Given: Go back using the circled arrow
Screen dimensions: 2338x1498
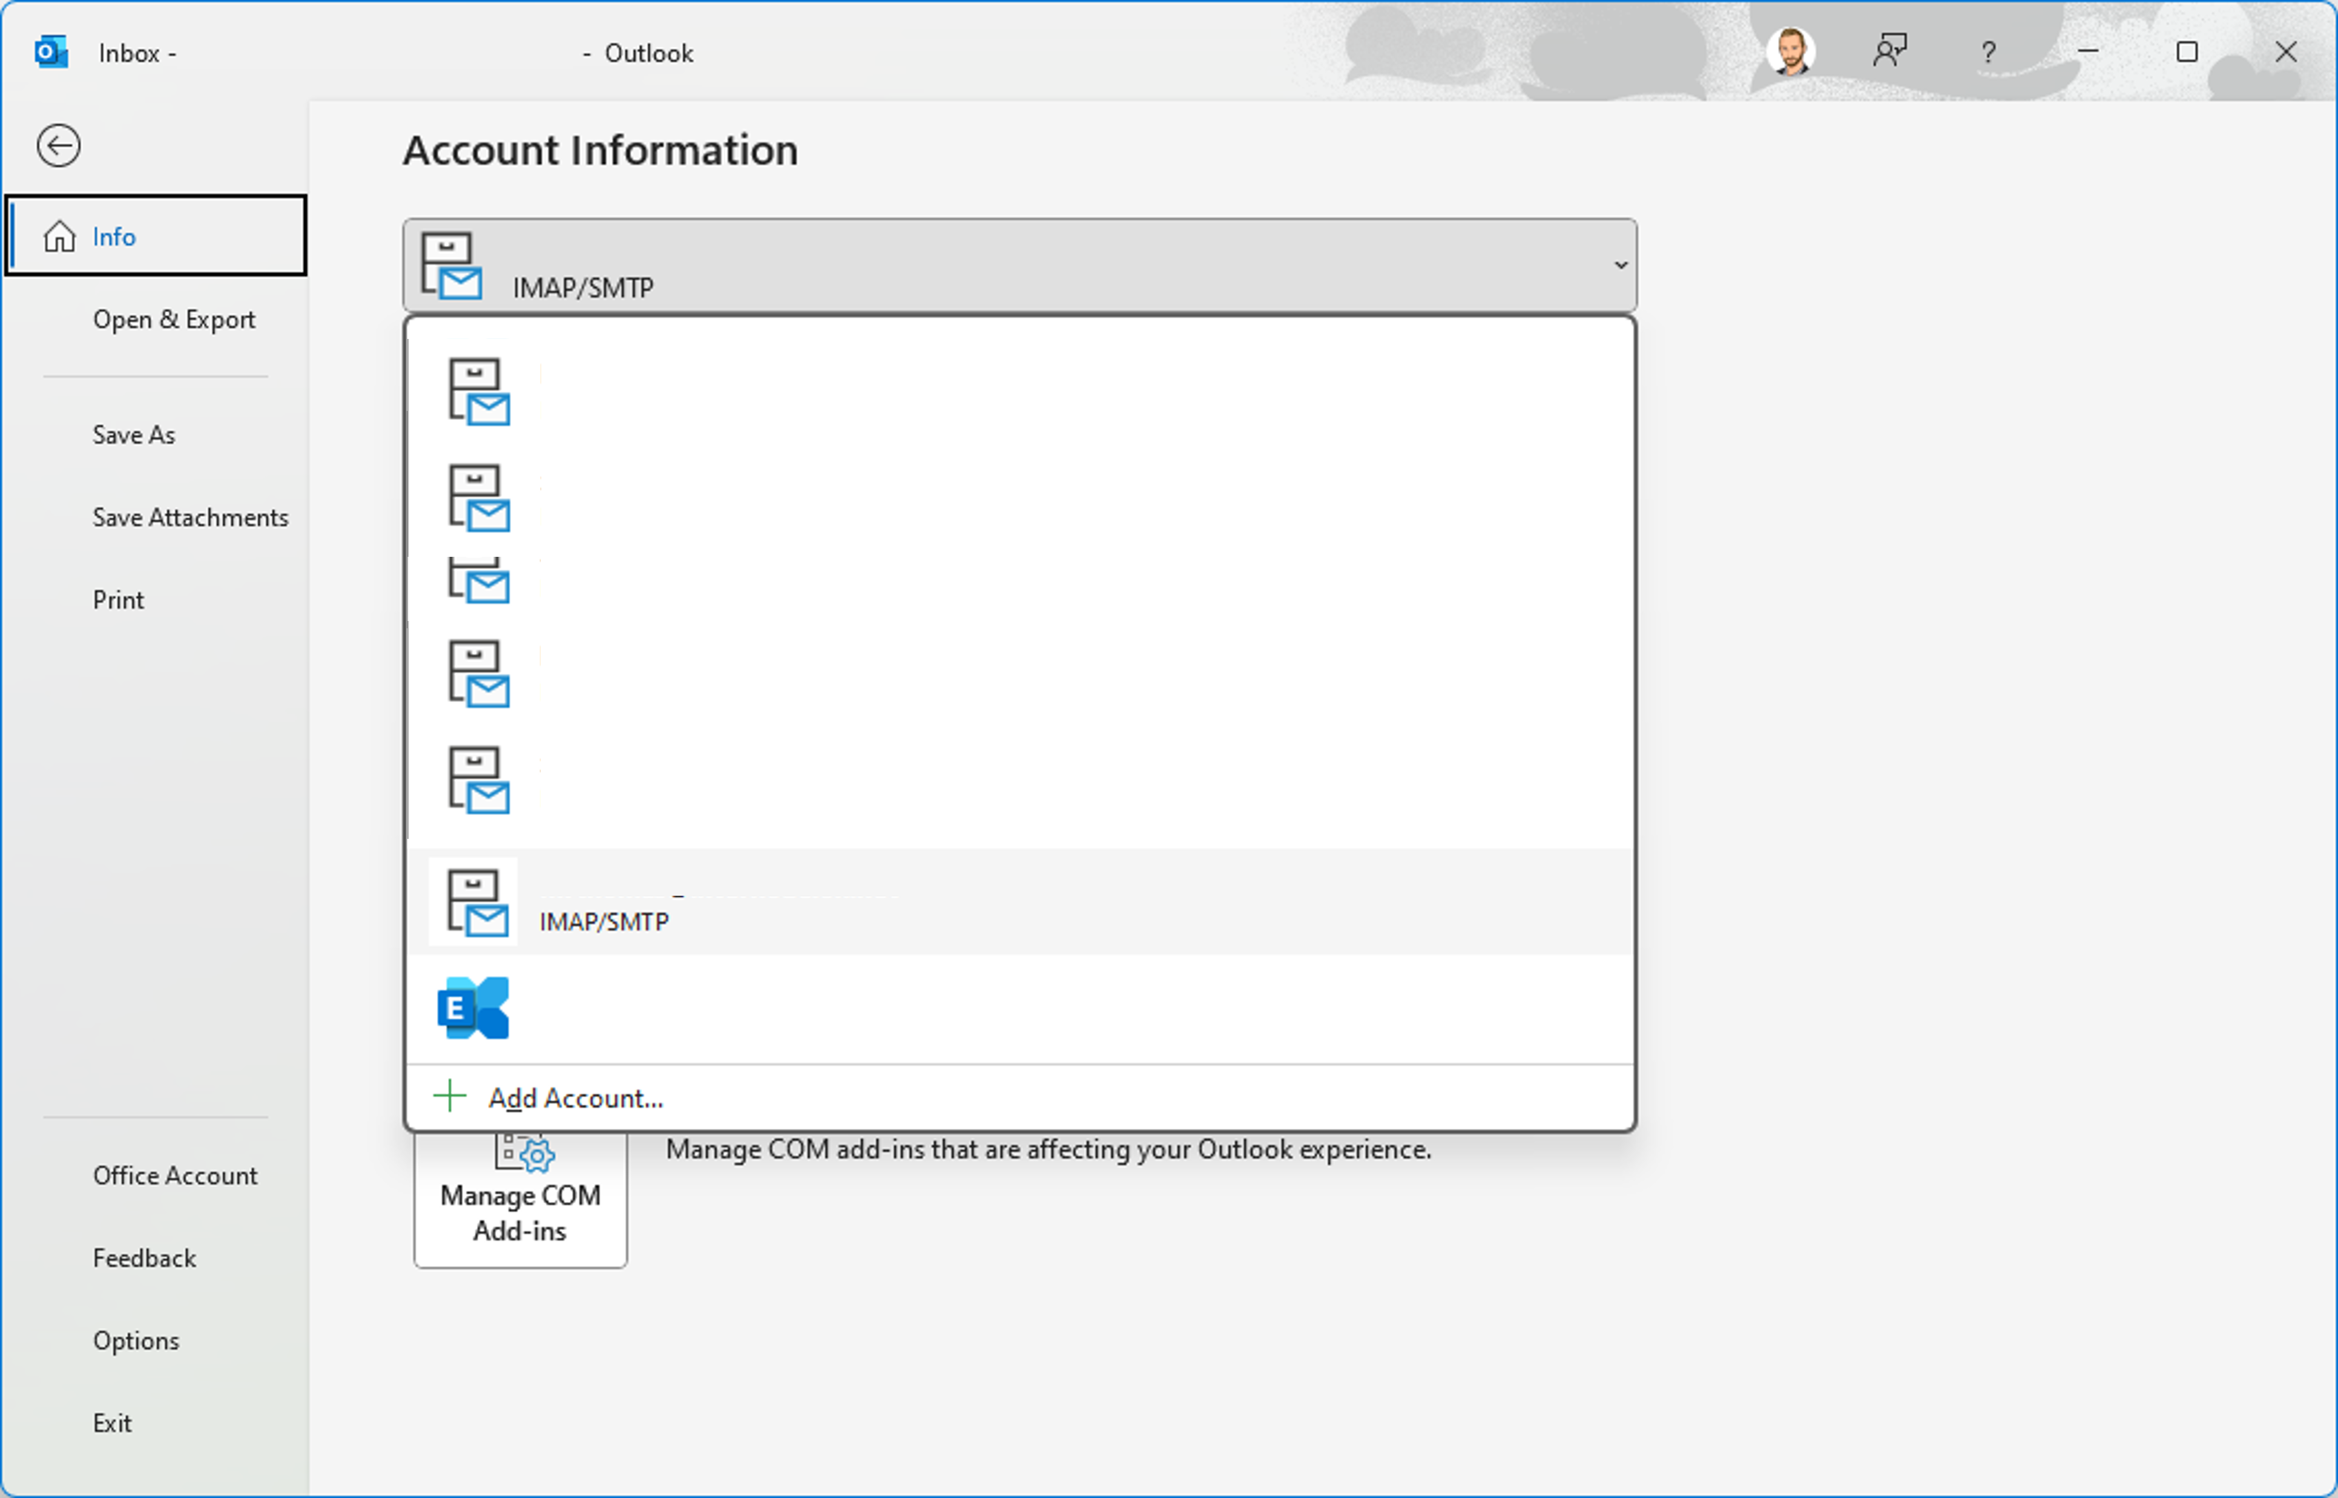Looking at the screenshot, I should [58, 146].
